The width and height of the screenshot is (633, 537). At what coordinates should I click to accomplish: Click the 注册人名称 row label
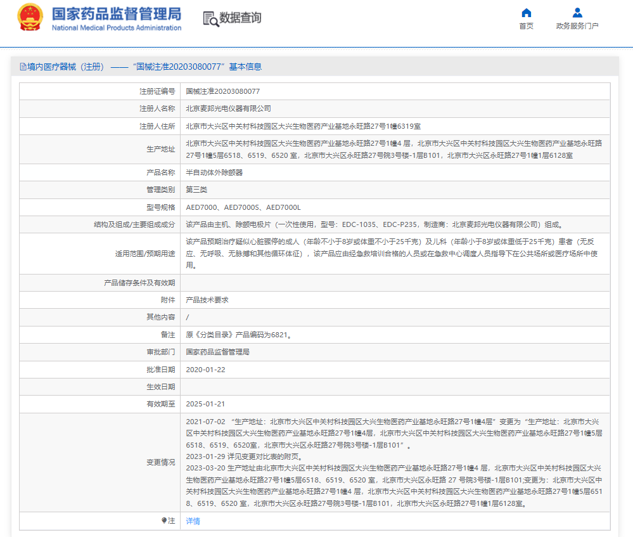point(157,108)
